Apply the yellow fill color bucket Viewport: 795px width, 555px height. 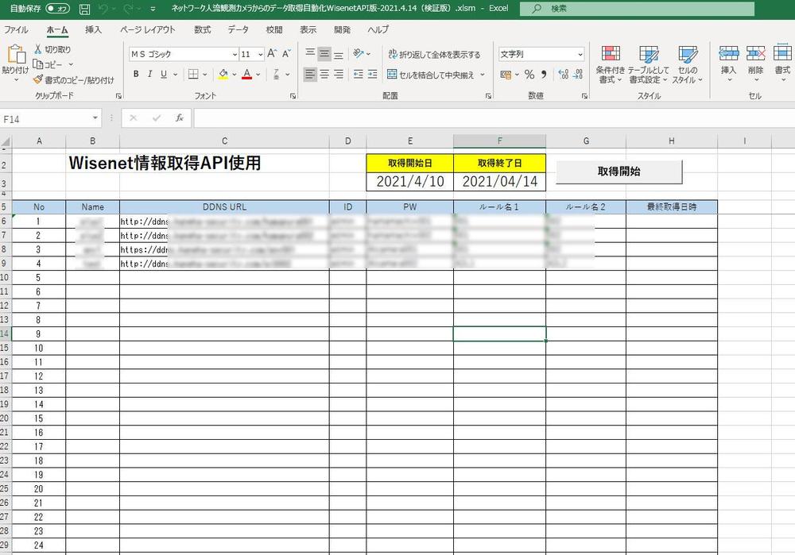[223, 75]
